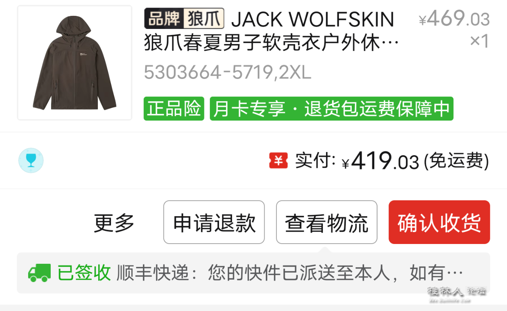Screen dimensions: 507x311
Task: Tap the 实付 ¥419.03 paid amount
Action: pyautogui.click(x=357, y=161)
